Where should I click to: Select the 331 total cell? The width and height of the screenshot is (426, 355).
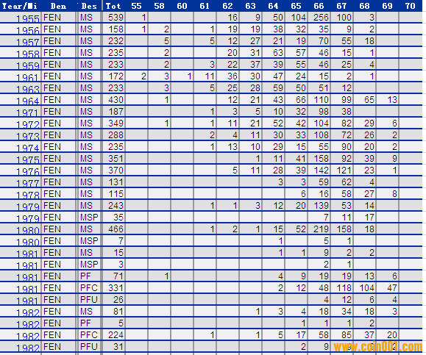click(x=113, y=288)
